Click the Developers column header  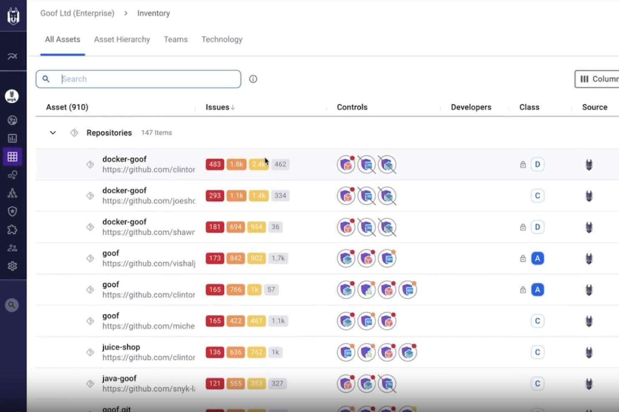coord(471,107)
